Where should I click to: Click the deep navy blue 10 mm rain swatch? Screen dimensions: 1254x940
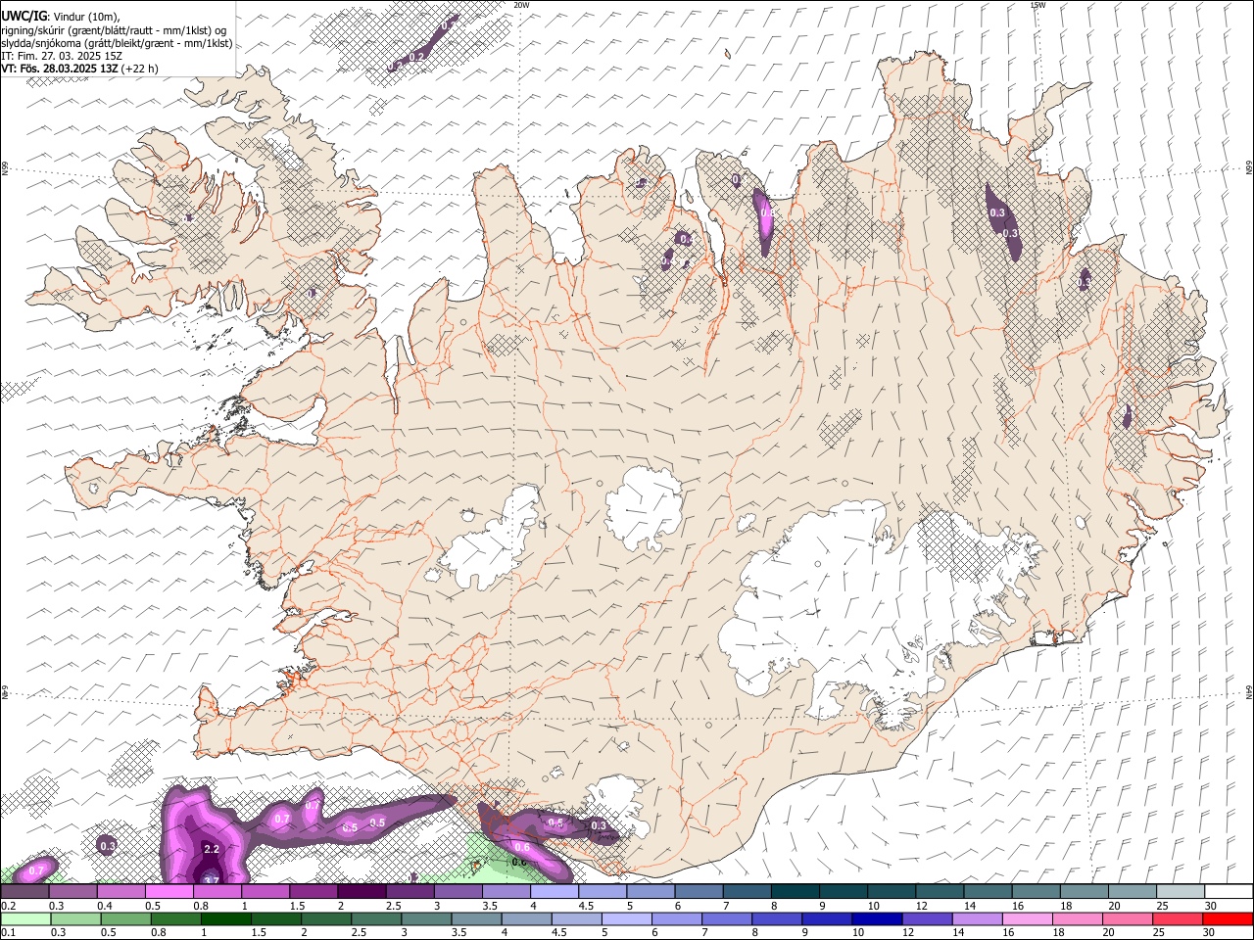coord(877,919)
